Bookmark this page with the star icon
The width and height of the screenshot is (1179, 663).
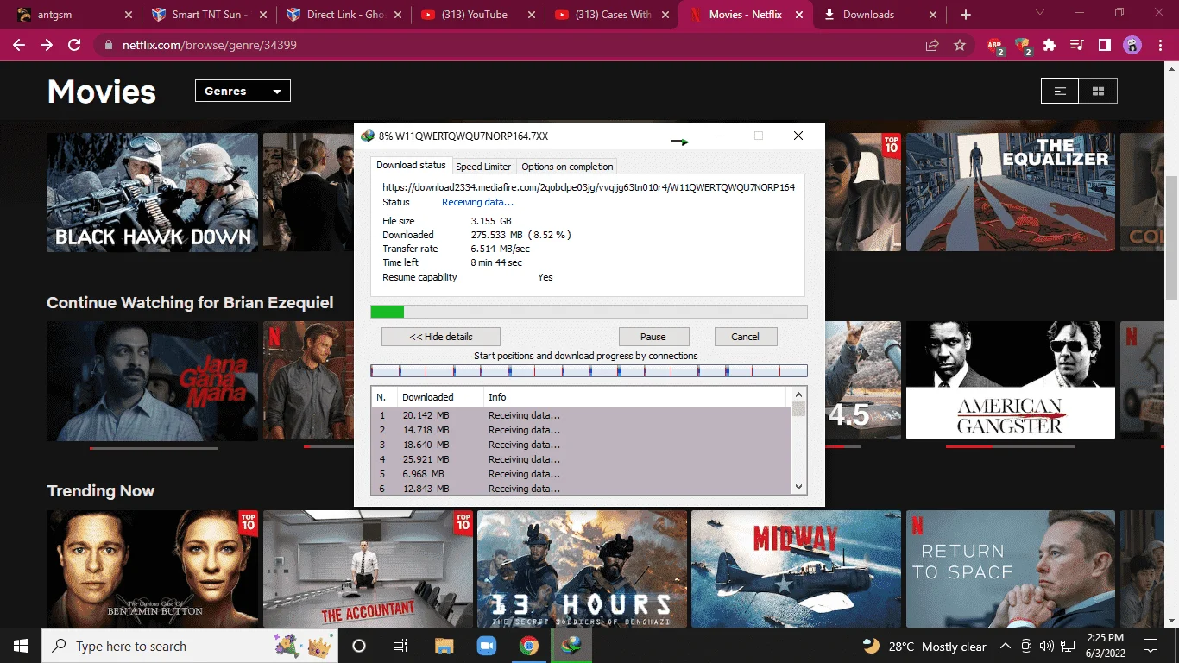pyautogui.click(x=960, y=45)
